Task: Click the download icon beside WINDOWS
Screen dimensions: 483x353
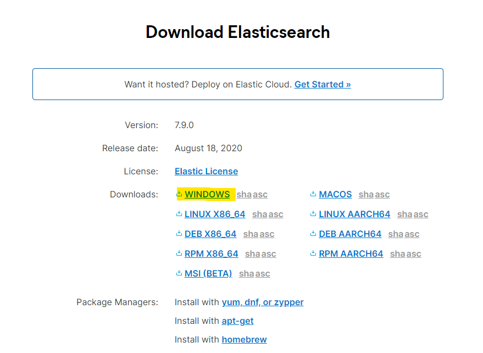Action: 179,194
